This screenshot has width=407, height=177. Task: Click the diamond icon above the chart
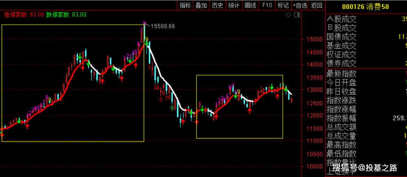pyautogui.click(x=288, y=15)
